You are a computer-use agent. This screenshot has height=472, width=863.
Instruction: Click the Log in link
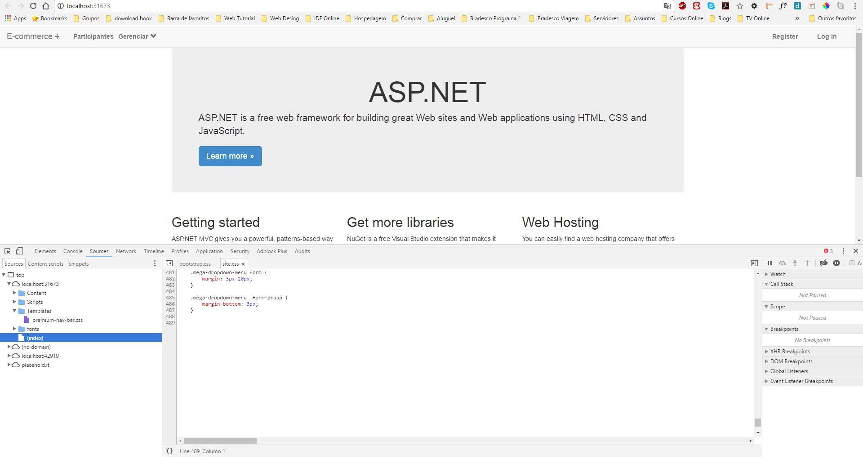click(827, 36)
